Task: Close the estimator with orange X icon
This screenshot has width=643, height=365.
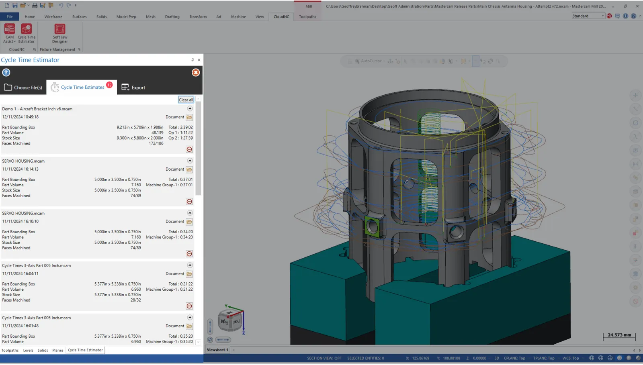Action: [196, 73]
